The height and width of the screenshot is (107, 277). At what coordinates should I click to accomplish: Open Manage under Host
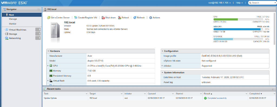pyautogui.click(x=13, y=19)
